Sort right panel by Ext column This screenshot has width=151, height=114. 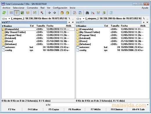pyautogui.click(x=106, y=26)
